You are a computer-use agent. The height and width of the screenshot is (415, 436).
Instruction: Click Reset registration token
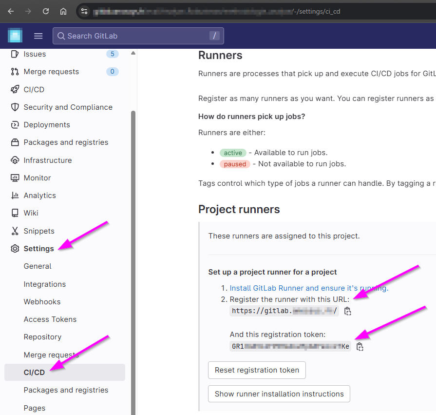(257, 370)
